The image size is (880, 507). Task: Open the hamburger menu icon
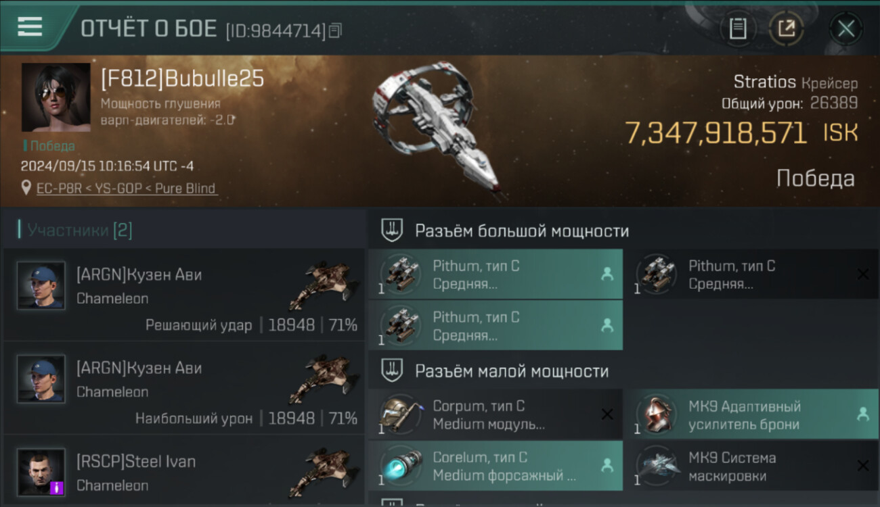pyautogui.click(x=30, y=27)
